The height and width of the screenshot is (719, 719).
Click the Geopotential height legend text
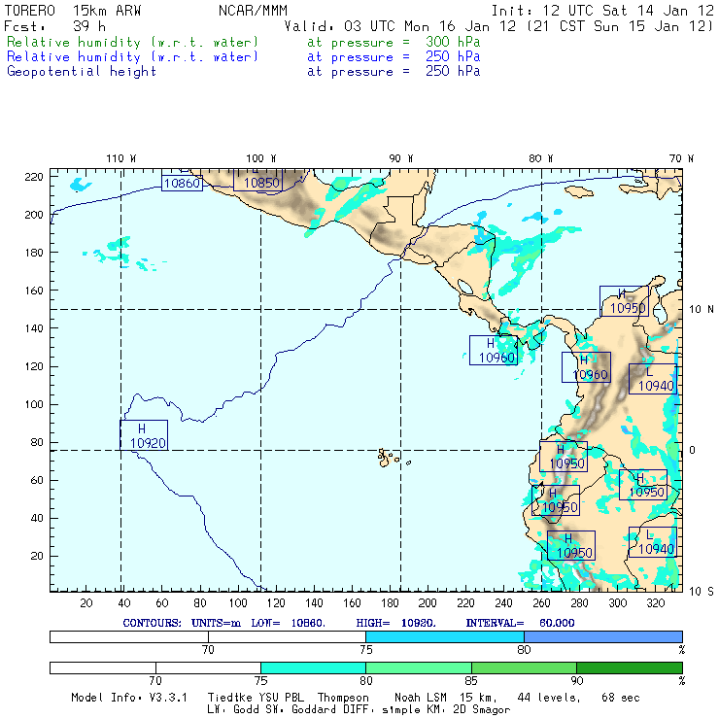pyautogui.click(x=82, y=72)
